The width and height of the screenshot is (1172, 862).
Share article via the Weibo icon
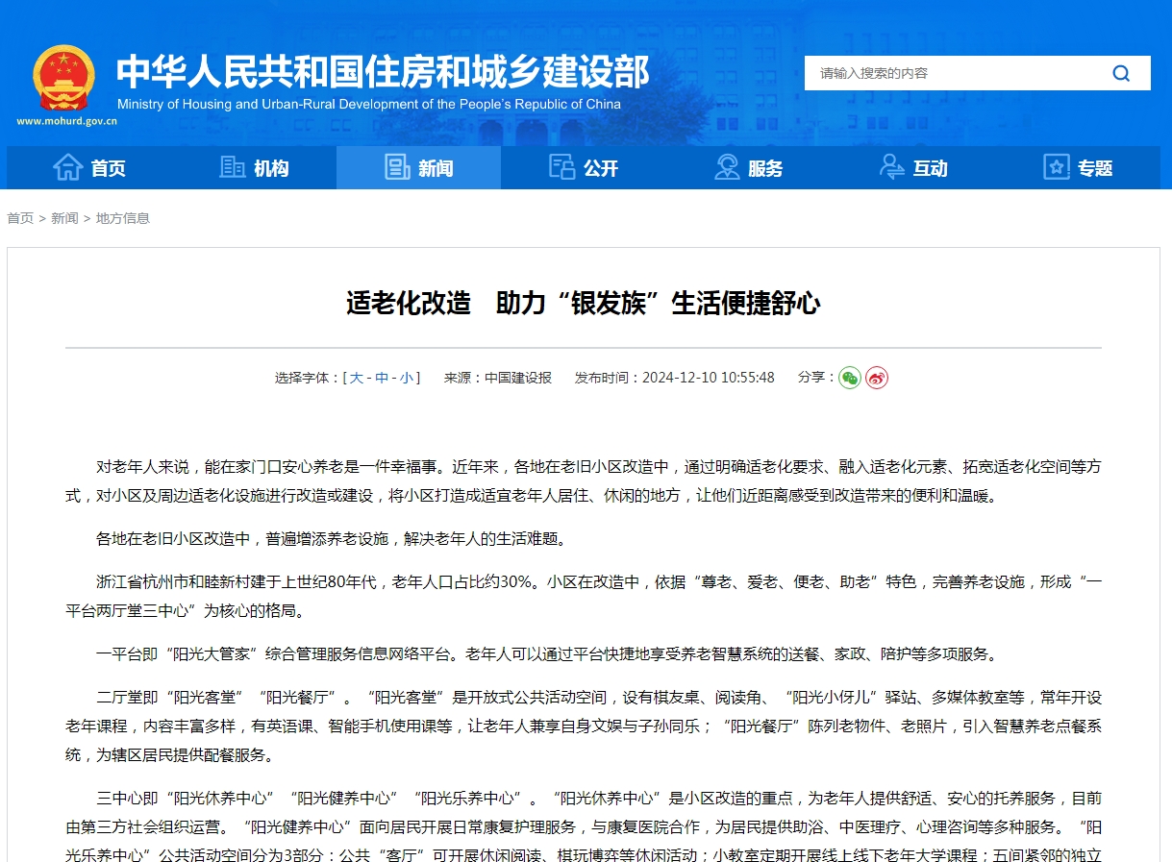pos(875,378)
